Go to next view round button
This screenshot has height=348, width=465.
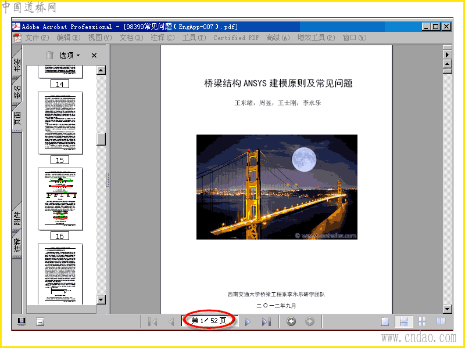[310, 321]
